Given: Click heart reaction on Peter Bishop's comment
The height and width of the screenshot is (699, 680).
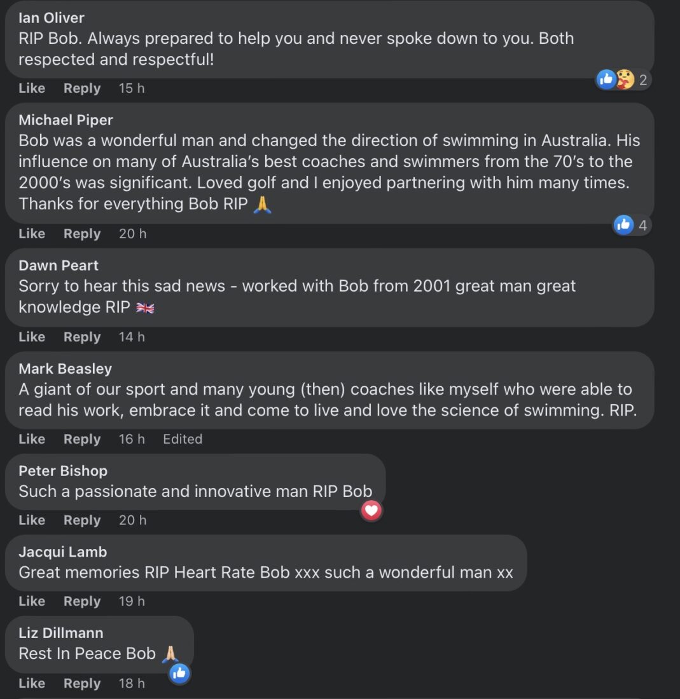Looking at the screenshot, I should [x=371, y=510].
